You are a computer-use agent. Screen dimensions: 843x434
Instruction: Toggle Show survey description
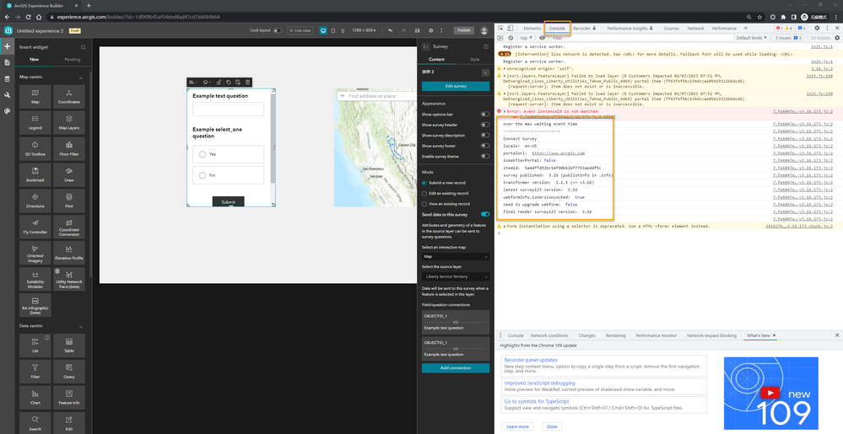pos(485,136)
